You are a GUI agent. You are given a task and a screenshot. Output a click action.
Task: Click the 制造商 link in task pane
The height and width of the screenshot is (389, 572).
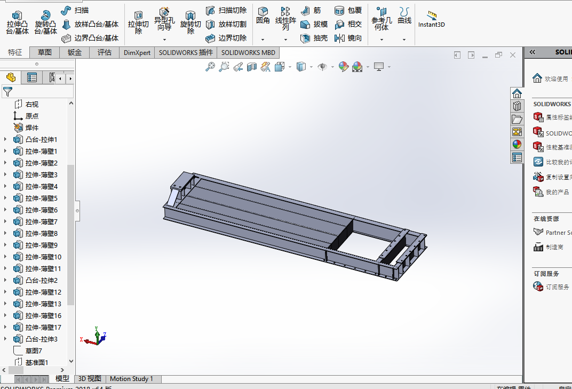[x=549, y=247]
